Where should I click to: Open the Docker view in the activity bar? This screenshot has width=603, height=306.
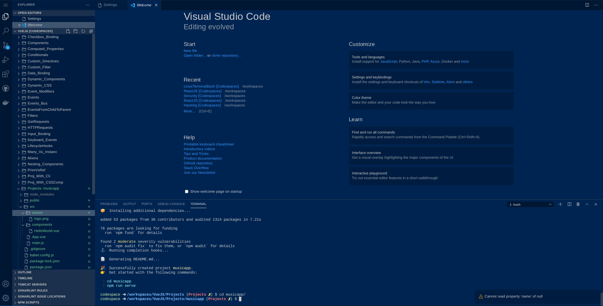pyautogui.click(x=5, y=102)
